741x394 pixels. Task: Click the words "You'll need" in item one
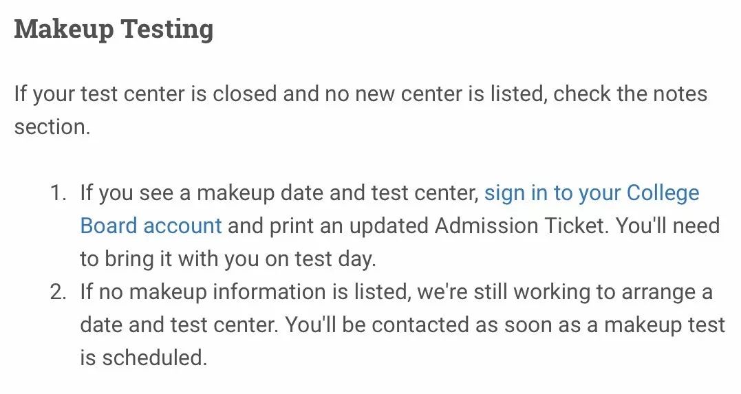click(668, 226)
